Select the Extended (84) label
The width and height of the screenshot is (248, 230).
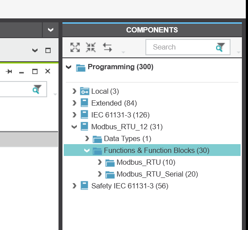tap(114, 103)
